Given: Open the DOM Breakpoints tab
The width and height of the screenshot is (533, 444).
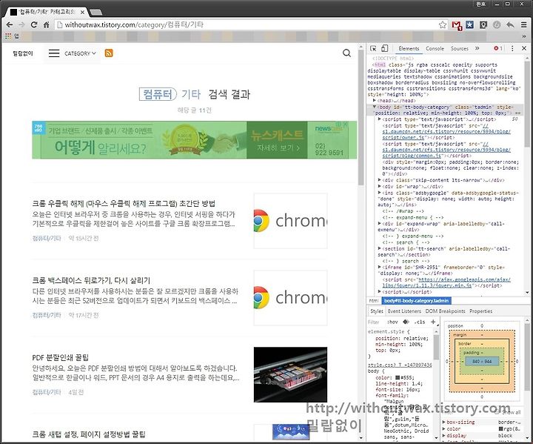Looking at the screenshot, I should click(x=445, y=311).
